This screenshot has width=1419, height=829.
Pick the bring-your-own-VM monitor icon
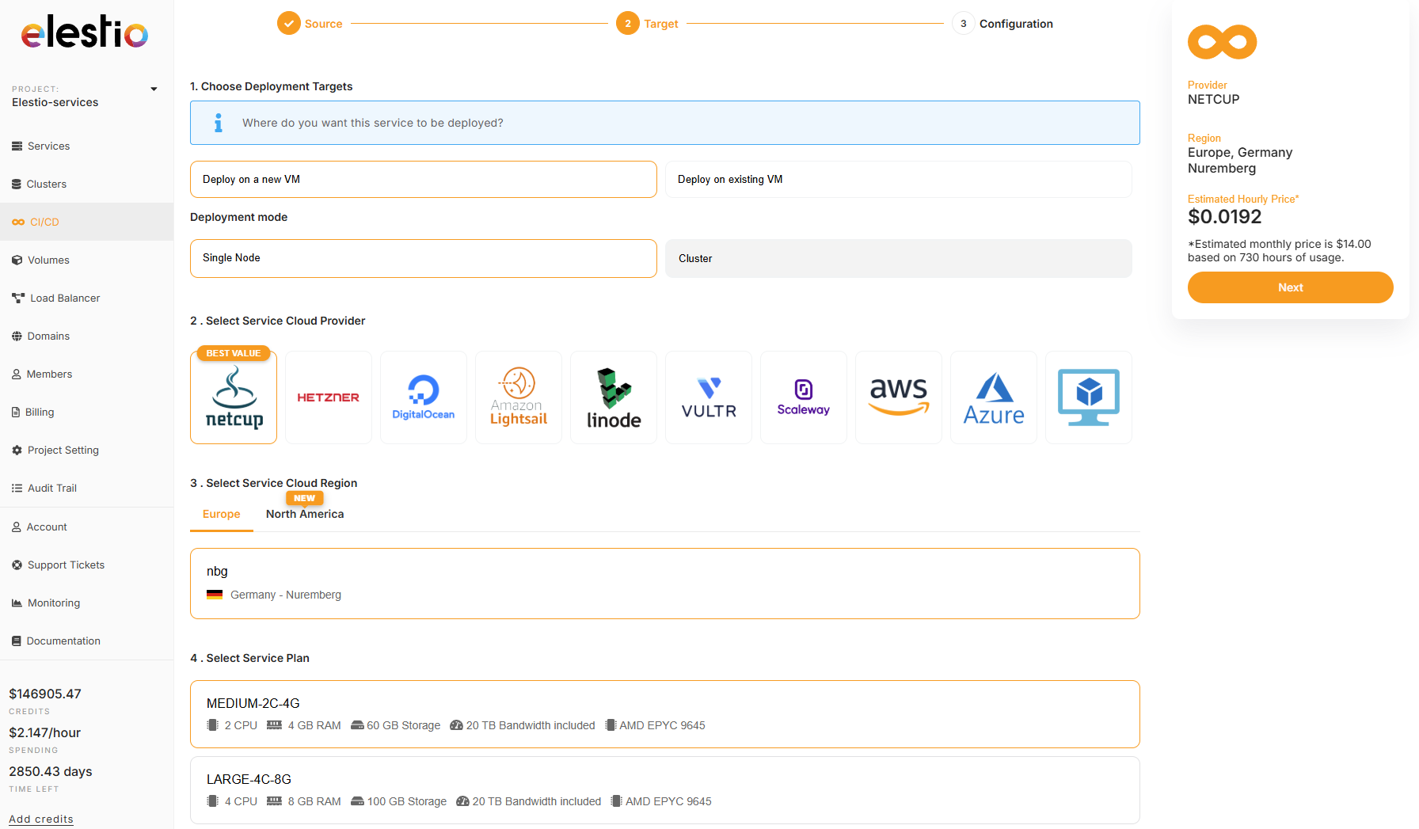(1088, 397)
